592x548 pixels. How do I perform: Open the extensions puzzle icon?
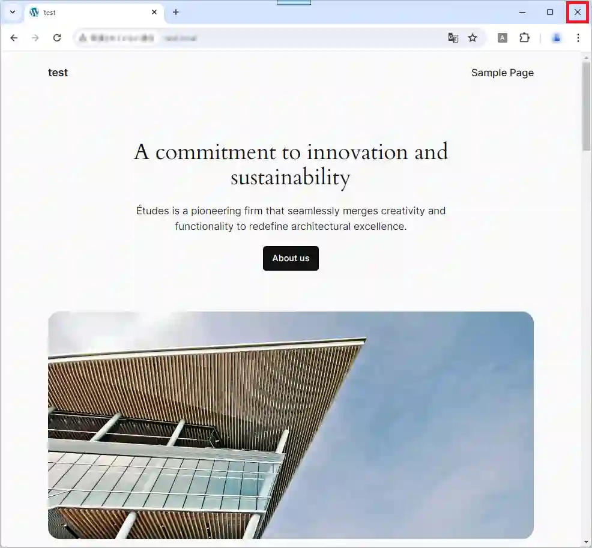[524, 38]
